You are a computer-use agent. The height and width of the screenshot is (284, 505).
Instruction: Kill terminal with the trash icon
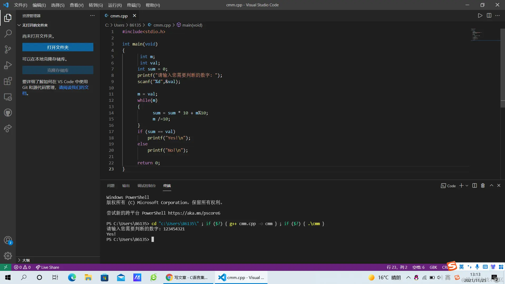(x=483, y=186)
